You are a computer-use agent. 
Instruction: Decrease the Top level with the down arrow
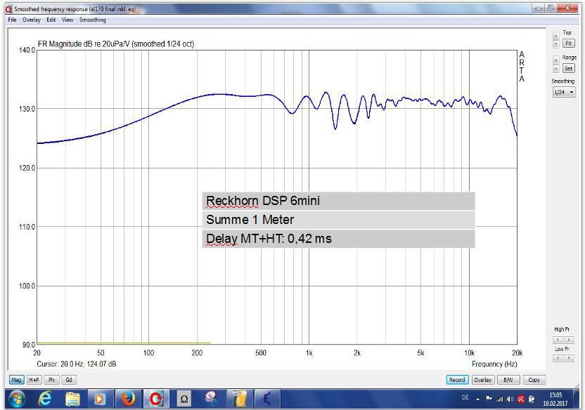[x=556, y=44]
